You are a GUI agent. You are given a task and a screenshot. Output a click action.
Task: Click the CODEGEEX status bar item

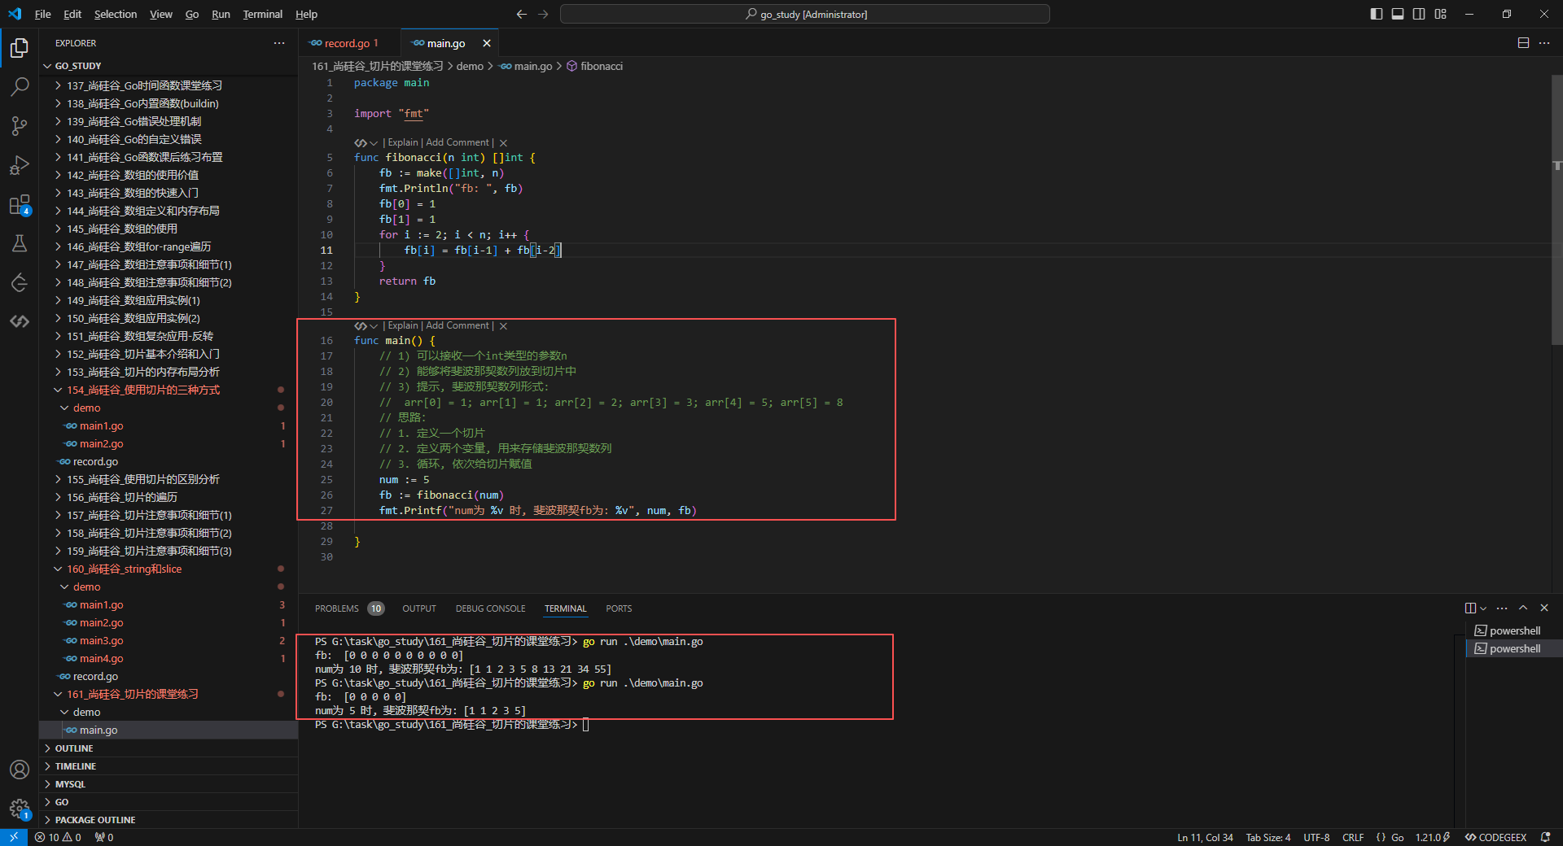[1495, 837]
